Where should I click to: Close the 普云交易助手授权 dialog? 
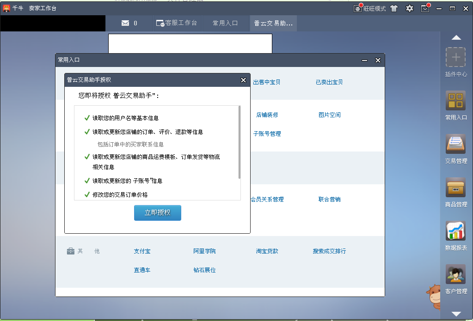tap(244, 80)
